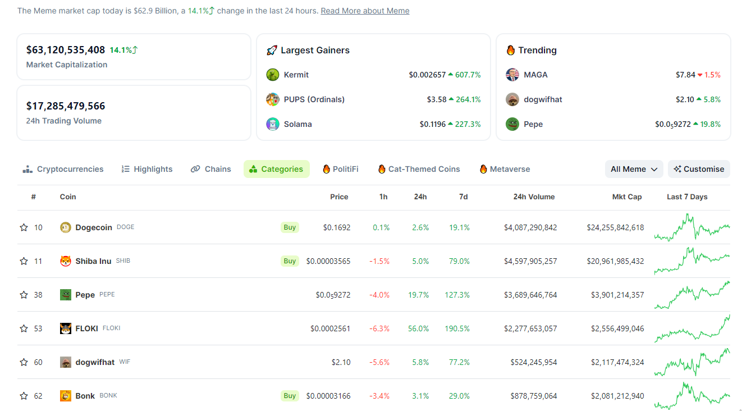Viewport: 742px width, 411px height.
Task: Open the Chains tab
Action: pos(211,169)
